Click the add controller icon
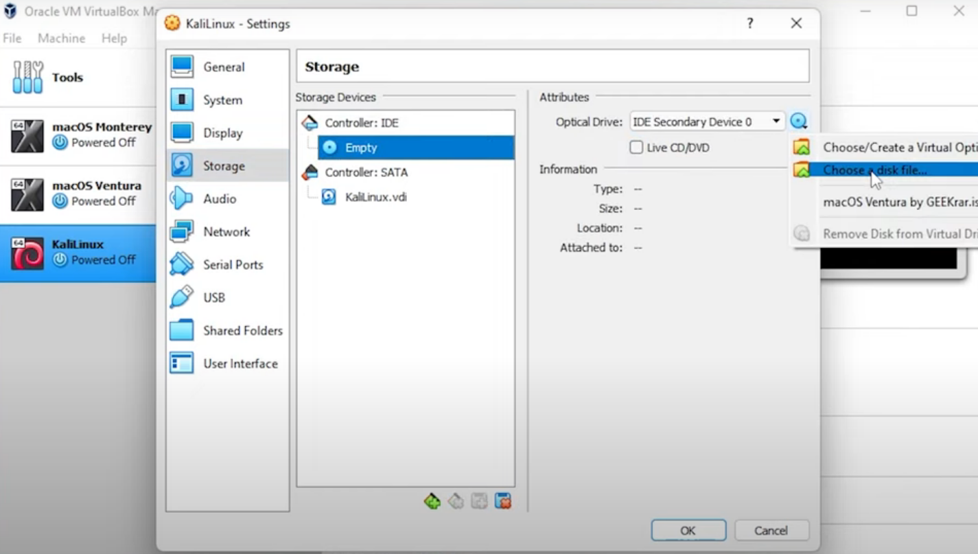978x554 pixels. (x=432, y=502)
